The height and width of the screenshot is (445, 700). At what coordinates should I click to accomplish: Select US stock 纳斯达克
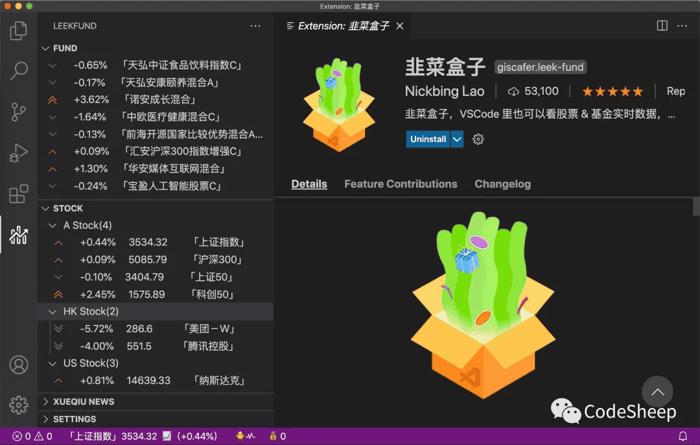(x=156, y=381)
